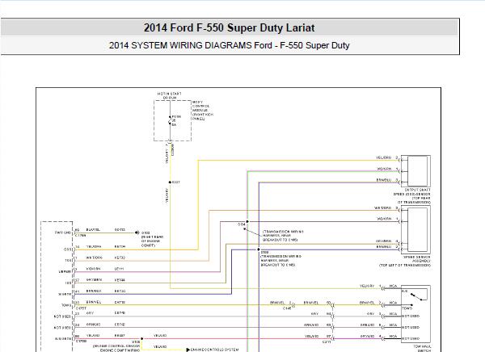Viewport: 485px width, 352px height.
Task: Select the "2014 SYSTEM WIRING DIAGRAMS Ford" subtitle line
Action: (x=230, y=45)
